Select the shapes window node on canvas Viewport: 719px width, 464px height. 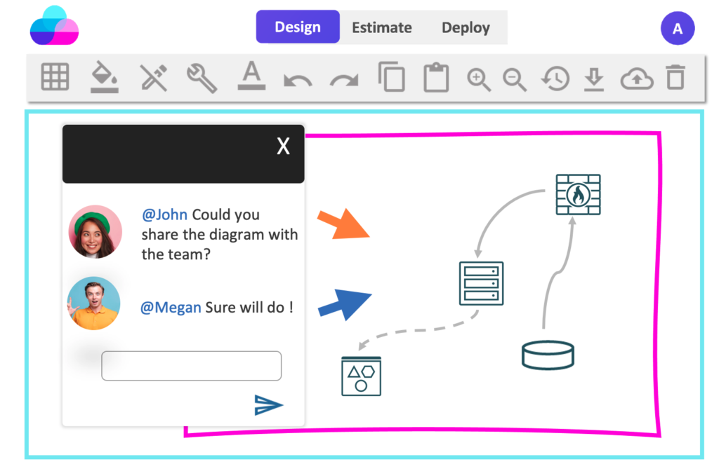pos(362,376)
